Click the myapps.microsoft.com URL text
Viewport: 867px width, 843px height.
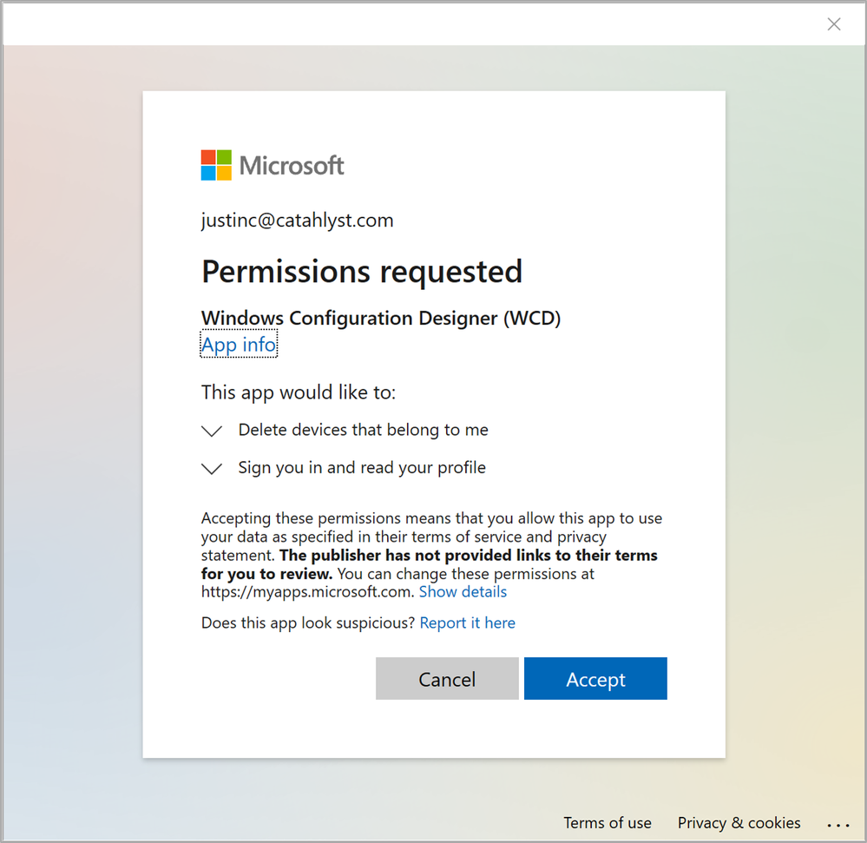(306, 592)
